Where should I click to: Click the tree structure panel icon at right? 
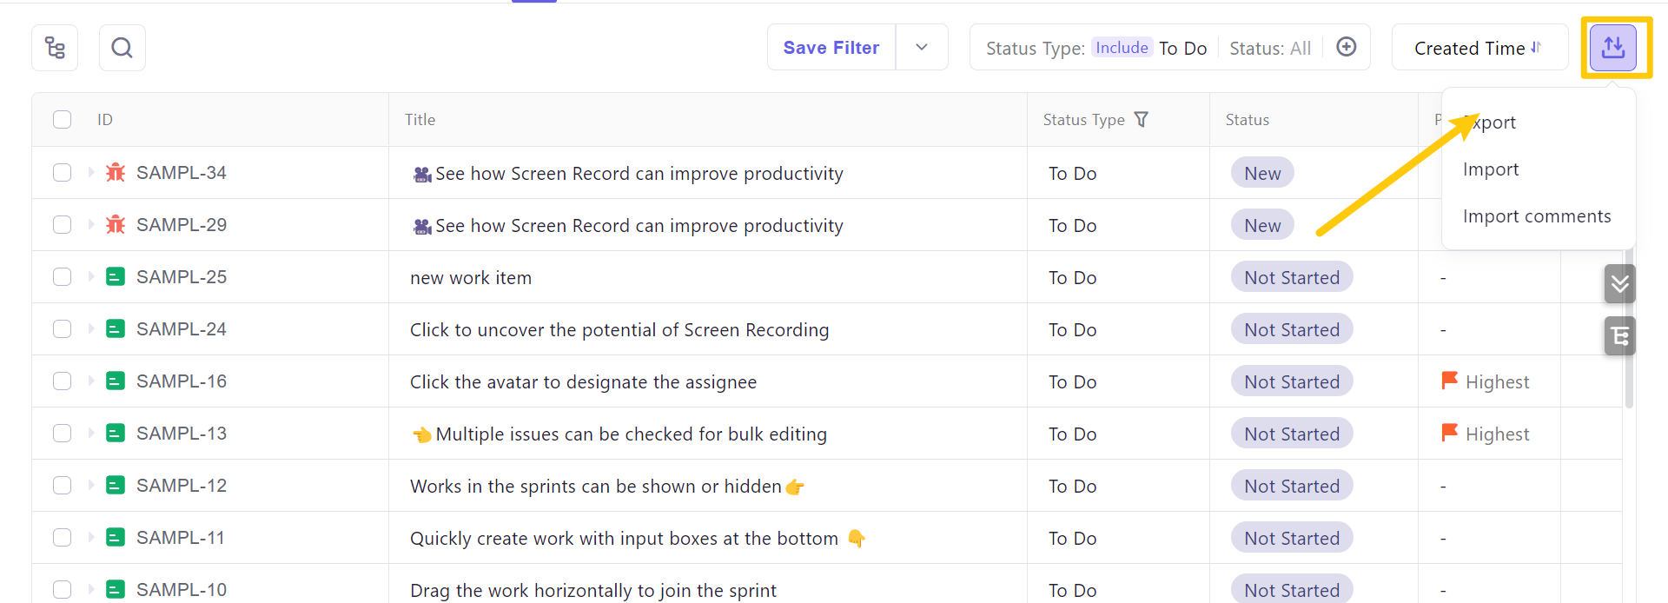coord(1619,336)
